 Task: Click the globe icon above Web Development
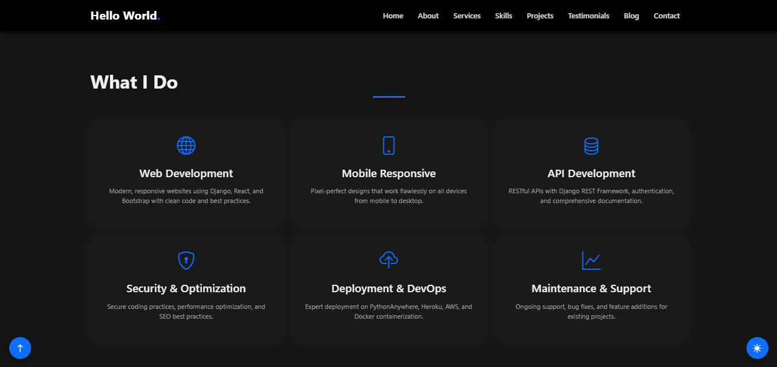point(186,146)
